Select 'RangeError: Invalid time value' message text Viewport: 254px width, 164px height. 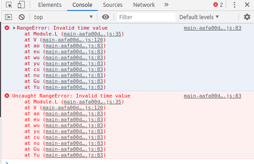pyautogui.click(x=62, y=28)
